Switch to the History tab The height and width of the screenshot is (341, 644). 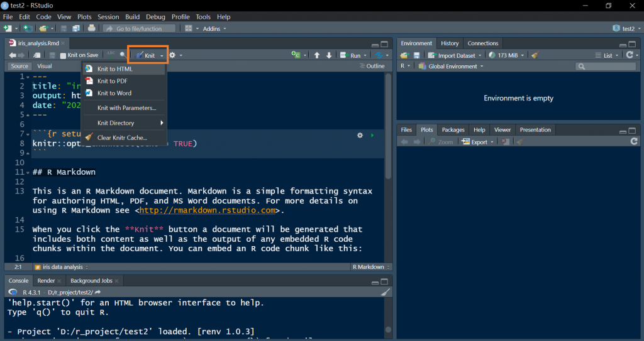pos(450,43)
